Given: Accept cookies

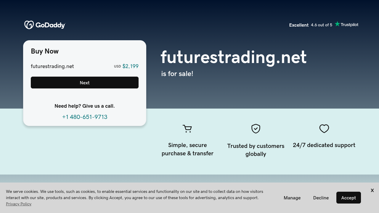Looking at the screenshot, I should click(349, 198).
